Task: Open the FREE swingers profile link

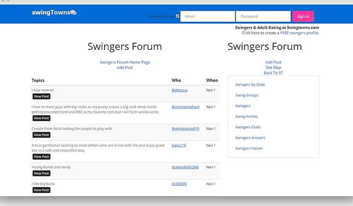Action: click(299, 33)
